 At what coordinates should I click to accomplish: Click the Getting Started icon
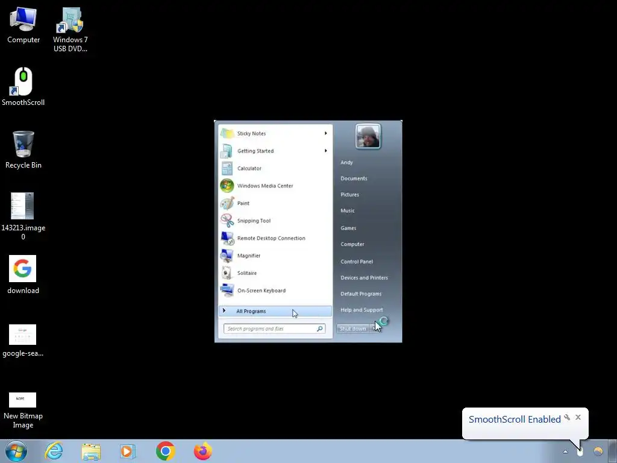tap(227, 151)
